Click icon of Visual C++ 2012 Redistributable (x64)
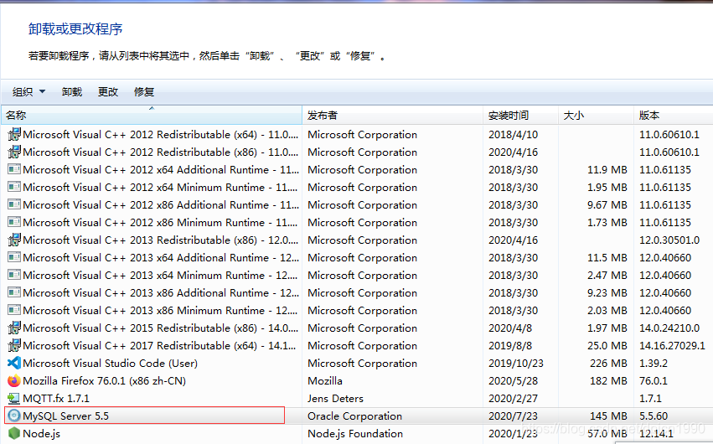Screen dimensions: 713x444 [x=14, y=134]
